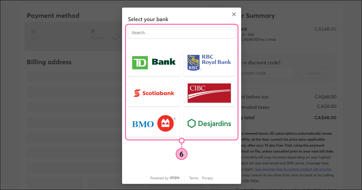The height and width of the screenshot is (190, 362).
Task: Open the overage fees and pricing link
Action: coord(293,169)
